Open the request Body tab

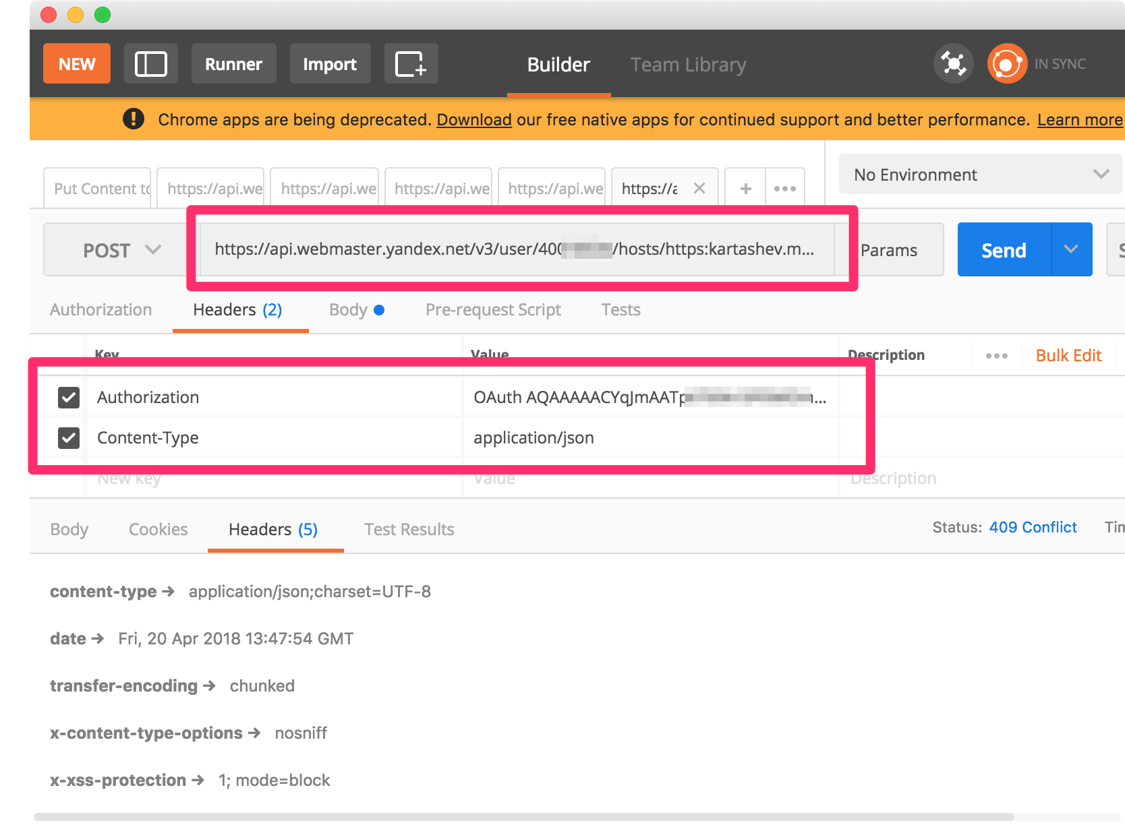(x=357, y=310)
